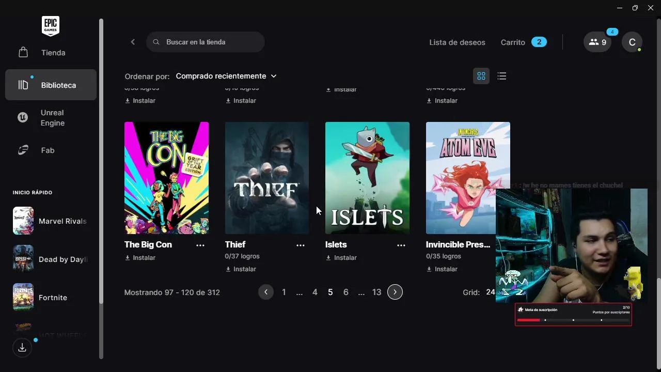Focus the Buscar en la tienda field
The width and height of the screenshot is (661, 372).
(206, 42)
